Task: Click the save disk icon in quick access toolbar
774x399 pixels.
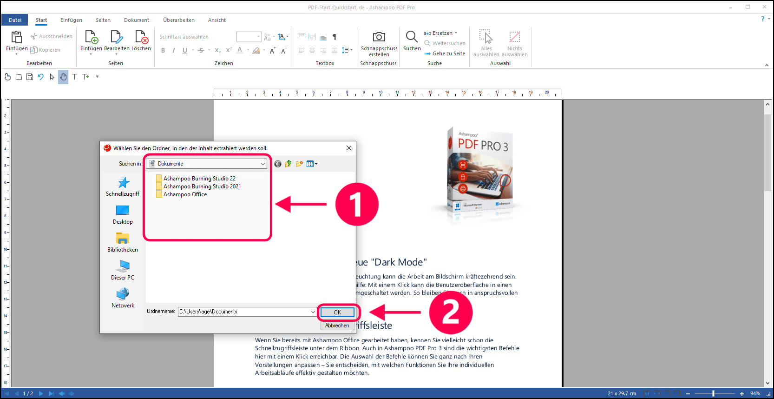Action: 30,77
